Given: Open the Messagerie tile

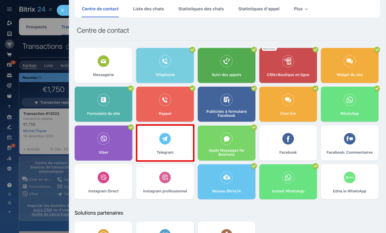Looking at the screenshot, I should [103, 65].
